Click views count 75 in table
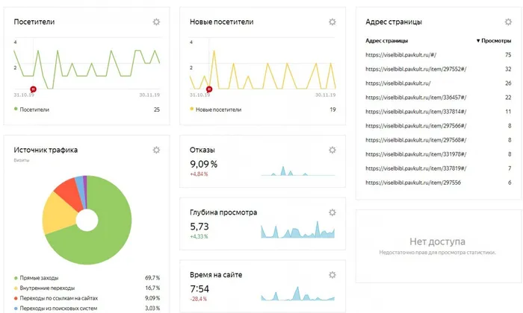The width and height of the screenshot is (523, 313). (x=508, y=55)
